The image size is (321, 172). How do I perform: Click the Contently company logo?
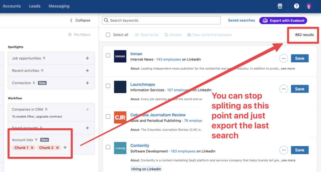point(120,148)
